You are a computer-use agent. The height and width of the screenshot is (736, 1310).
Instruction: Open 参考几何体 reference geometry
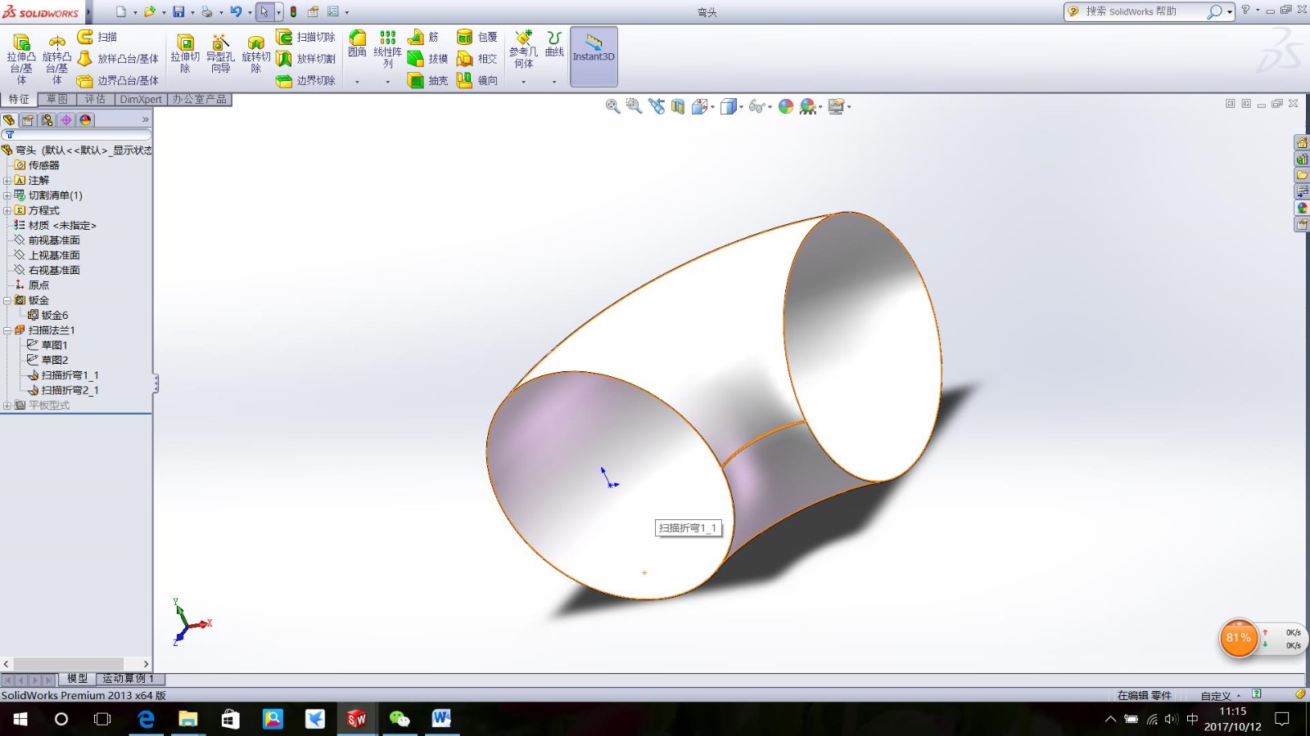[524, 49]
